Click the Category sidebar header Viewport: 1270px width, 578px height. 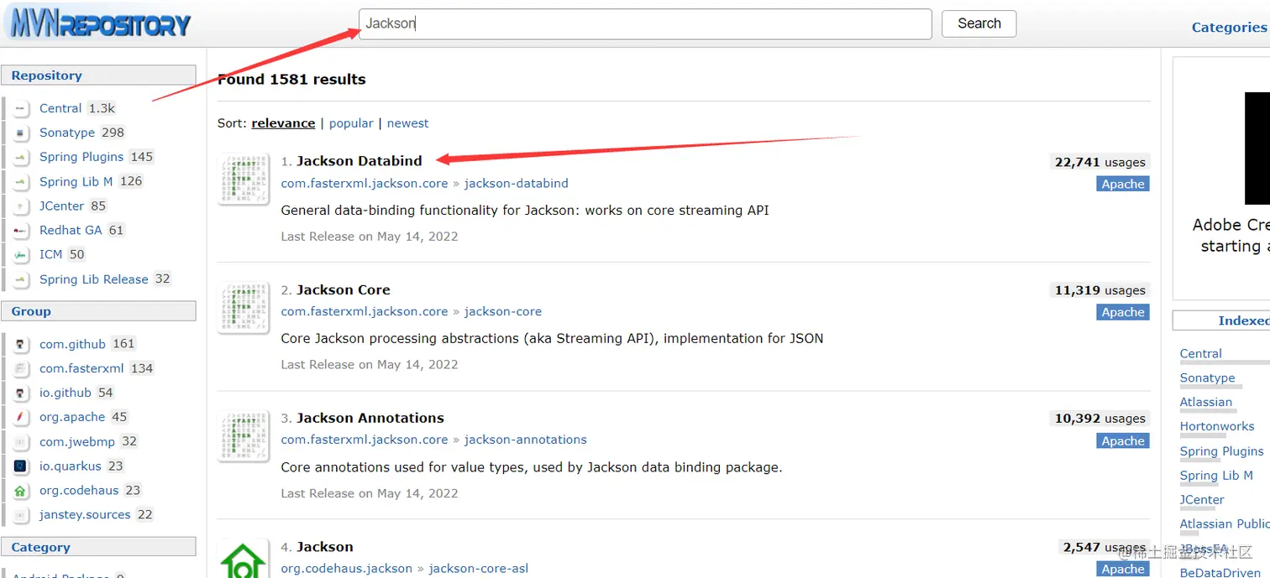[x=98, y=547]
